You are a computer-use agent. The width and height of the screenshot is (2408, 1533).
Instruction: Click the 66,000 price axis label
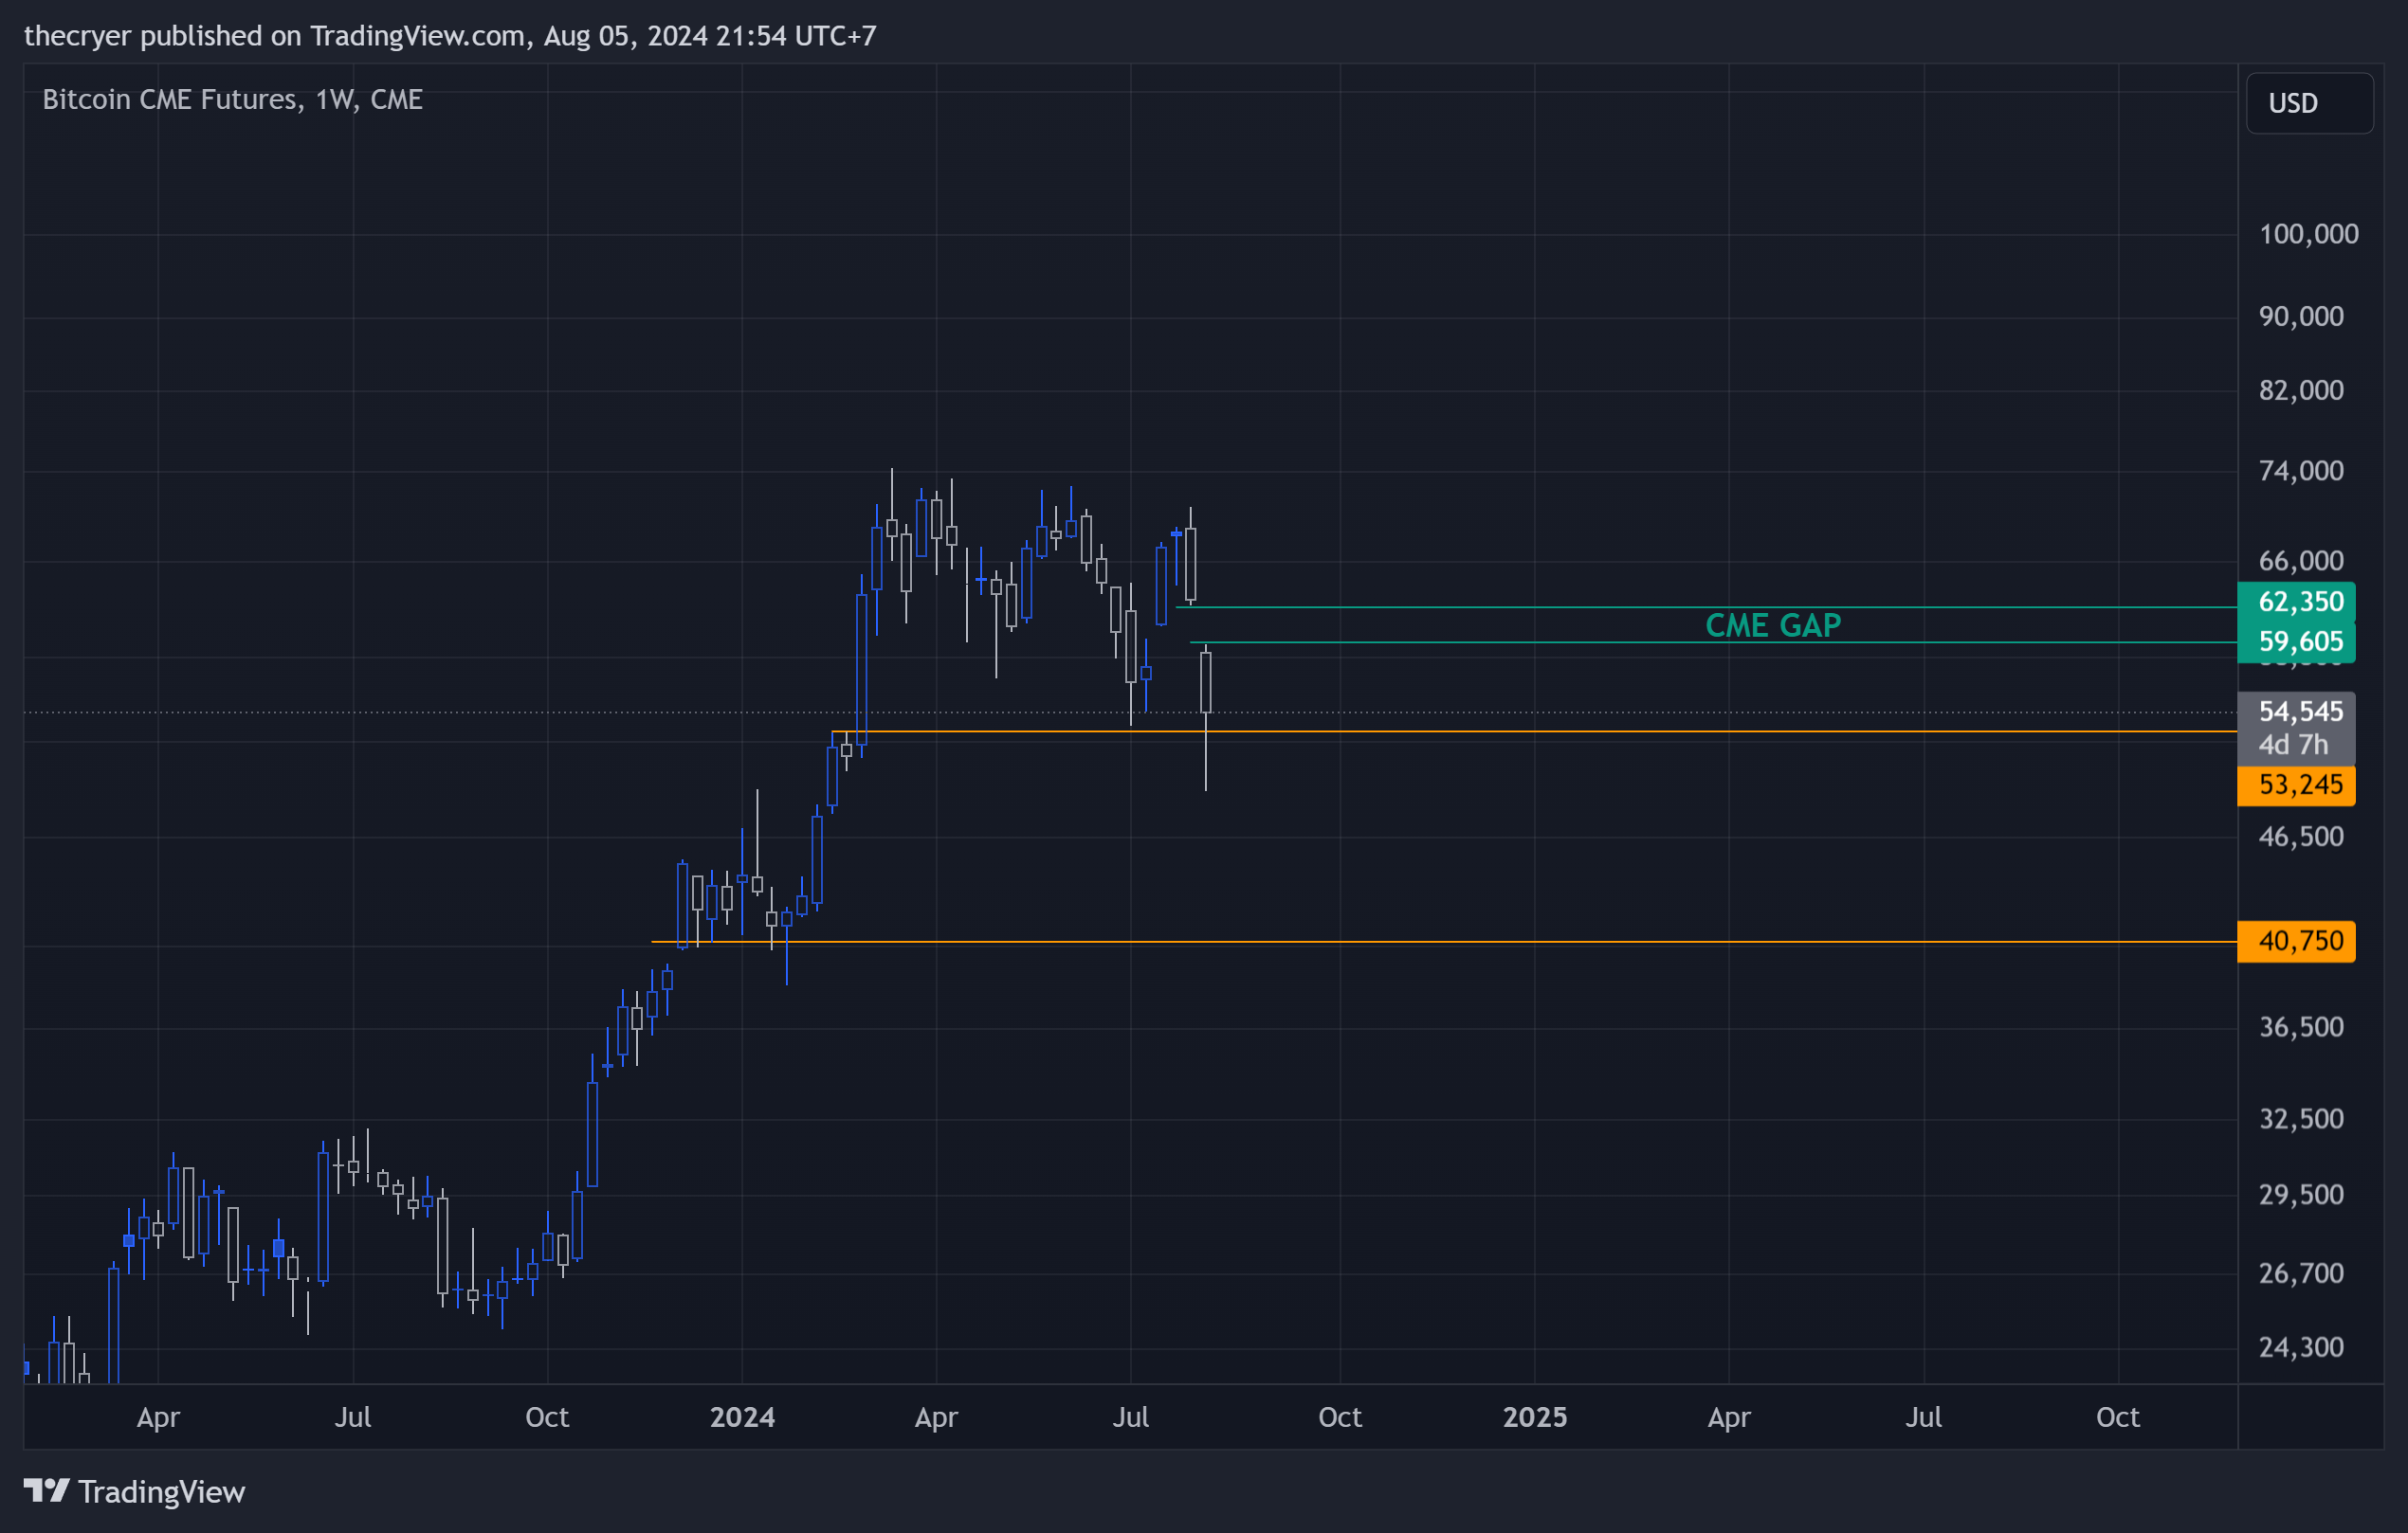click(x=2300, y=561)
